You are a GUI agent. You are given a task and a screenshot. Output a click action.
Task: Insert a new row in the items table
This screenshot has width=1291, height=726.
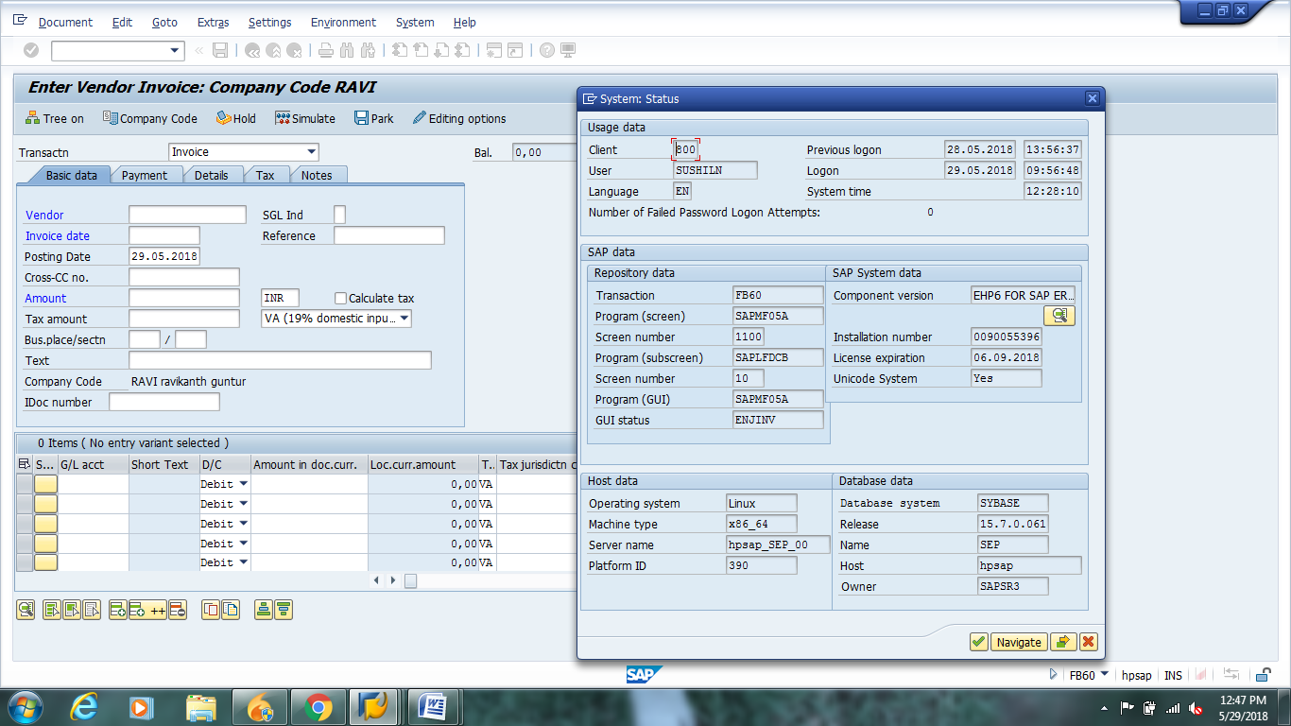[118, 610]
